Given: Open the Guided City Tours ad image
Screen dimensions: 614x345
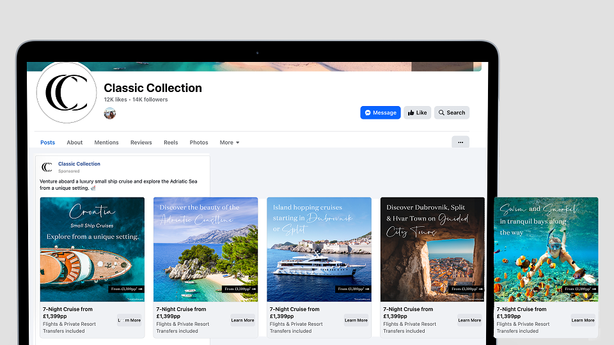Looking at the screenshot, I should pyautogui.click(x=433, y=249).
